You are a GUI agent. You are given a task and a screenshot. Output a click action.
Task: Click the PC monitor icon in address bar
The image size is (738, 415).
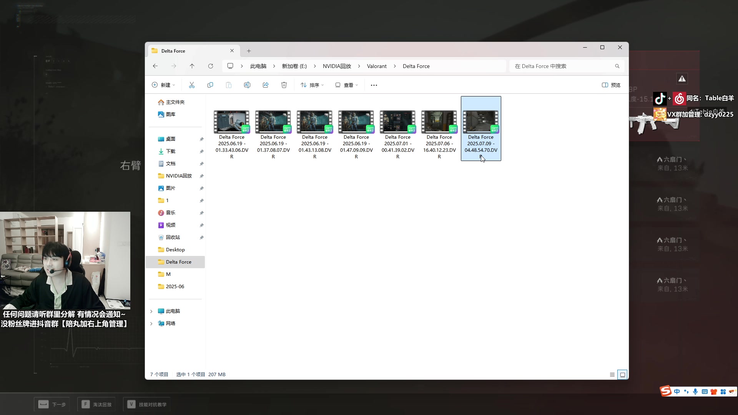(x=230, y=66)
